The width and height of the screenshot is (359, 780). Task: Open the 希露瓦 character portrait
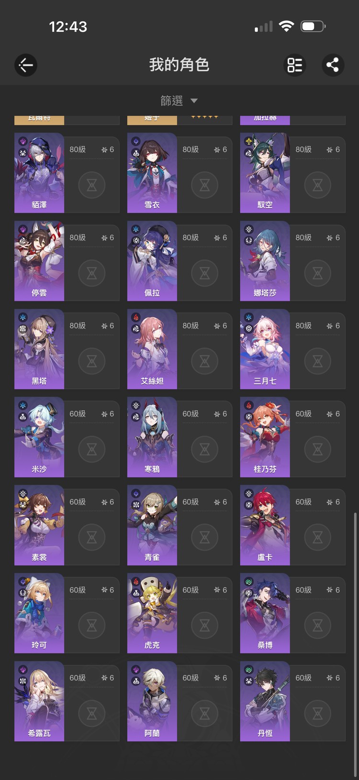pyautogui.click(x=39, y=701)
